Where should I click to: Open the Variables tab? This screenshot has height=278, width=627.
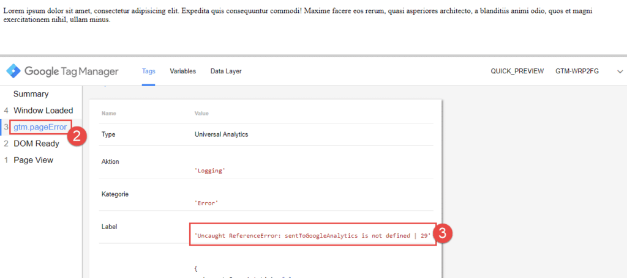click(x=182, y=71)
